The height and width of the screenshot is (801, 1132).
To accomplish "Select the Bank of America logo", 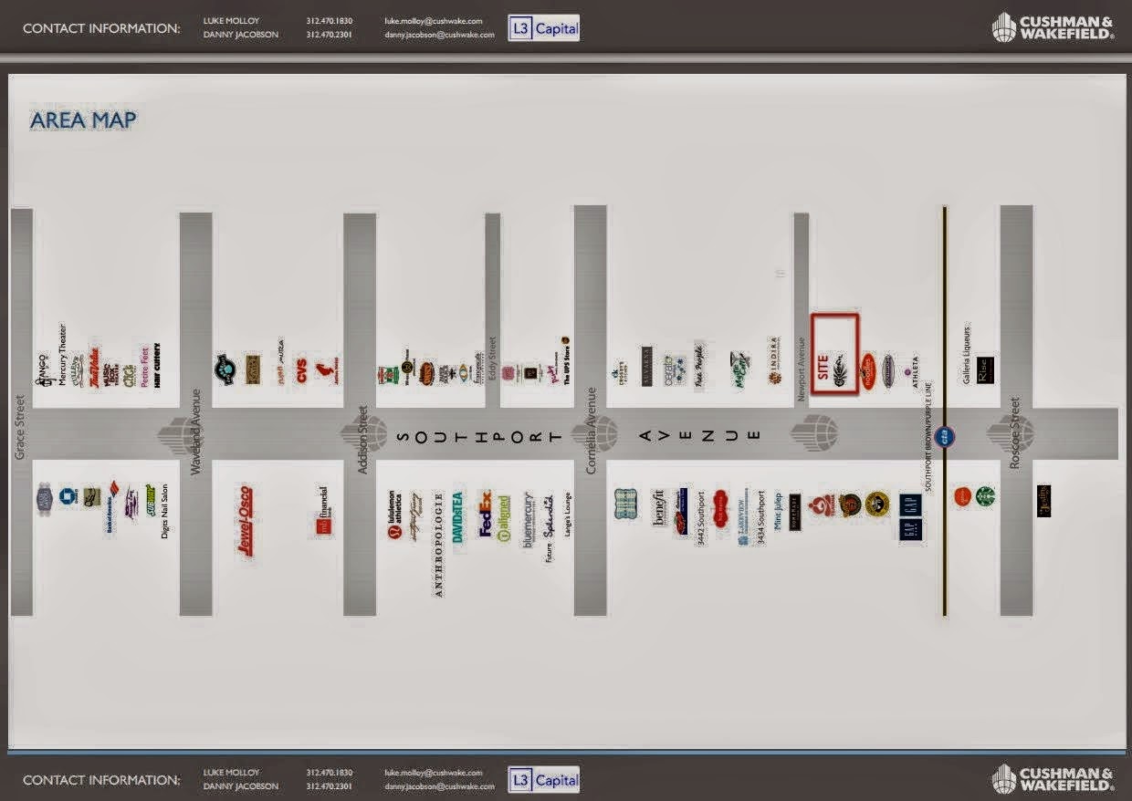I will tap(112, 506).
